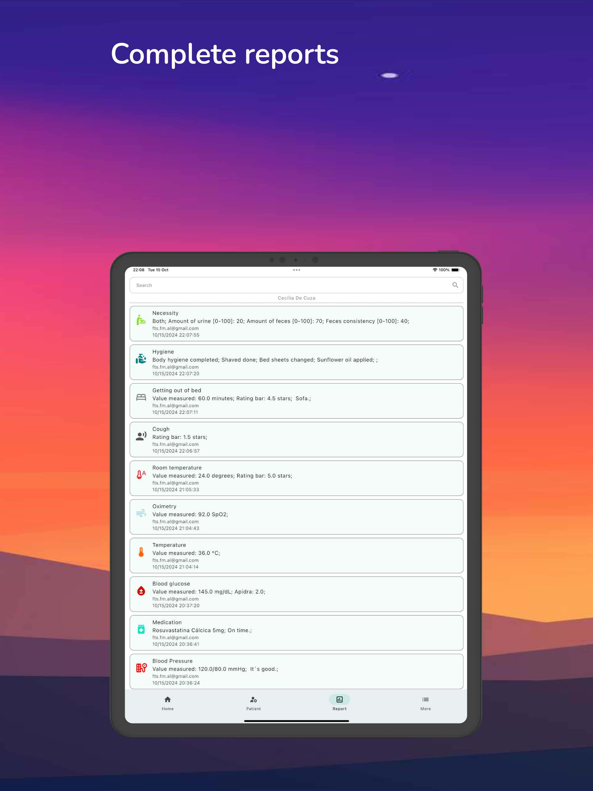Click Blood Pressure 120.0/80.0 mmHg value
The image size is (593, 791).
pos(215,669)
